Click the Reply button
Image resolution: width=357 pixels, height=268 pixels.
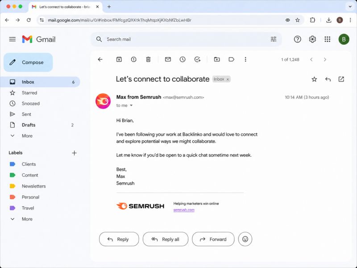[119, 239]
